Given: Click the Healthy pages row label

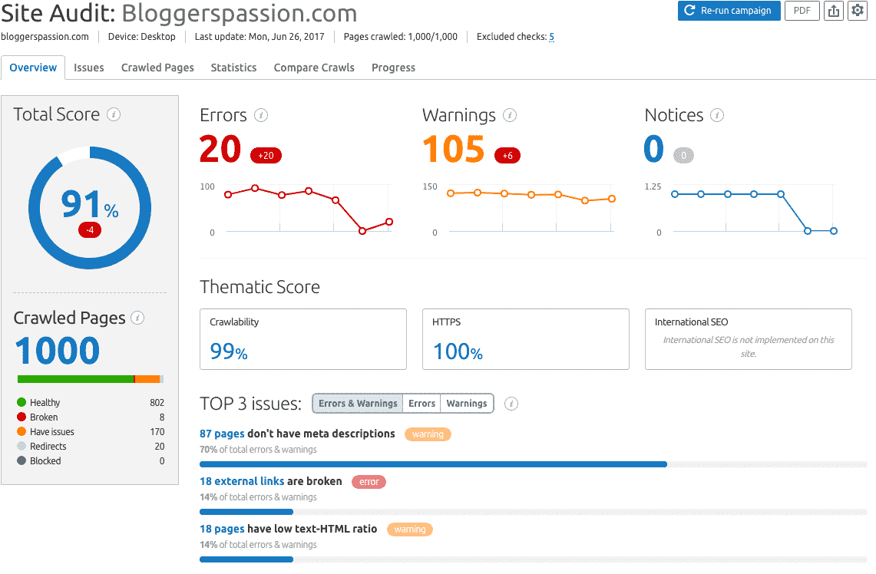Looking at the screenshot, I should click(45, 403).
